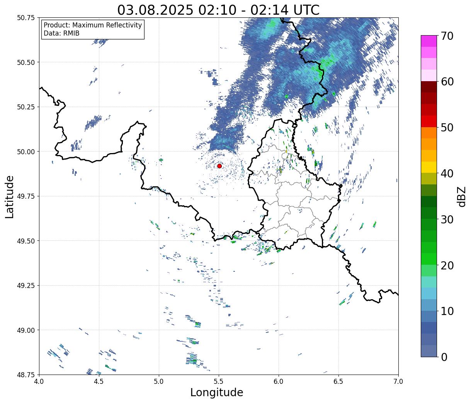471x402 pixels.
Task: Click the magenta top colorbar segment
Action: point(429,41)
